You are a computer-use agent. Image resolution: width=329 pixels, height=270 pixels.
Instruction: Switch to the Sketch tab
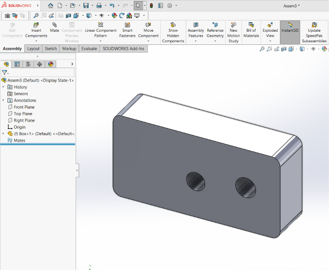[51, 49]
